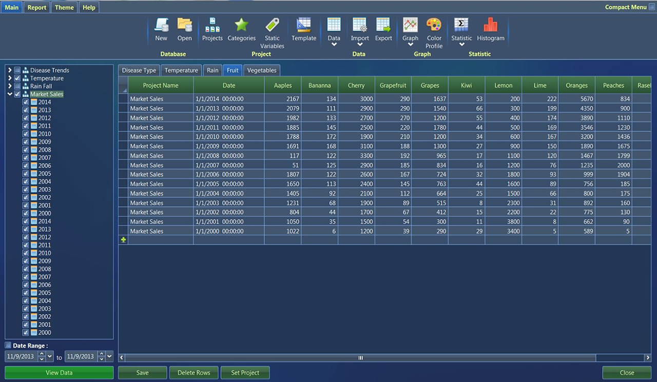The image size is (657, 382).
Task: Click the Compact Menu label
Action: [x=626, y=7]
